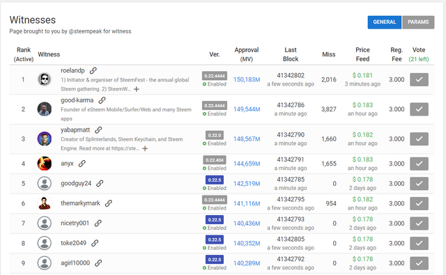Toggle the vote checkmark for anyx

coord(419,164)
